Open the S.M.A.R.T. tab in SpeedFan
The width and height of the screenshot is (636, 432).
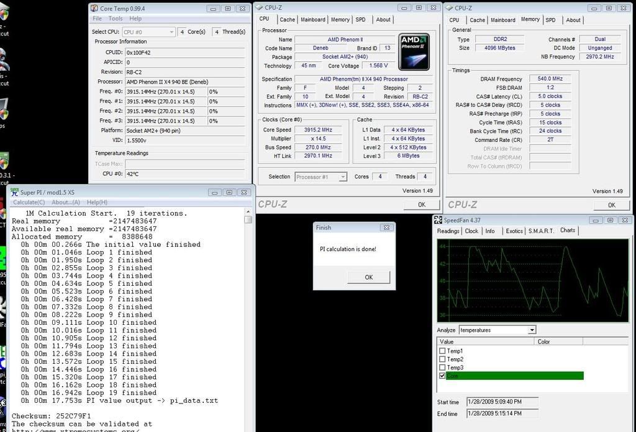pos(541,231)
